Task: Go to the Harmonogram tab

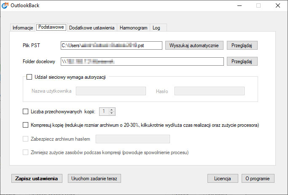Action: pyautogui.click(x=133, y=28)
